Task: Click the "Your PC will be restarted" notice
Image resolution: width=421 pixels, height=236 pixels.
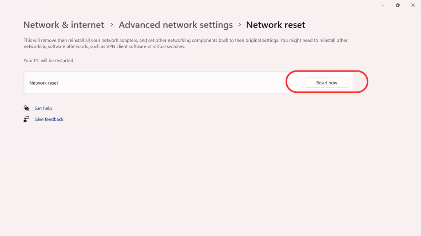Action: (x=49, y=61)
